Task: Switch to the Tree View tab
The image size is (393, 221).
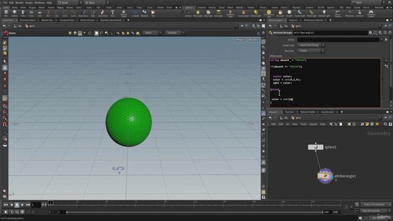Action: pyautogui.click(x=289, y=112)
